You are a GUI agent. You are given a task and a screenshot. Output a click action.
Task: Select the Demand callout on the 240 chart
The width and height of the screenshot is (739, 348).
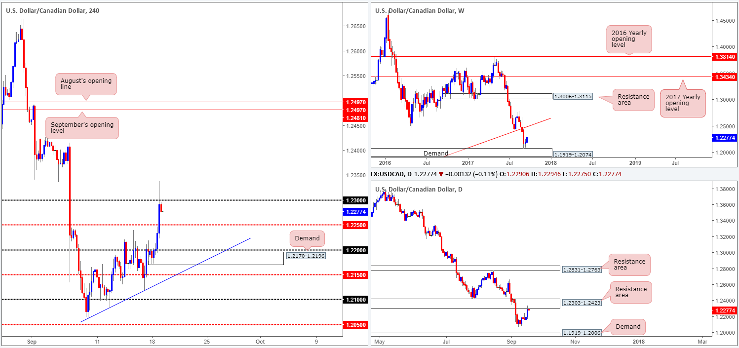click(308, 238)
